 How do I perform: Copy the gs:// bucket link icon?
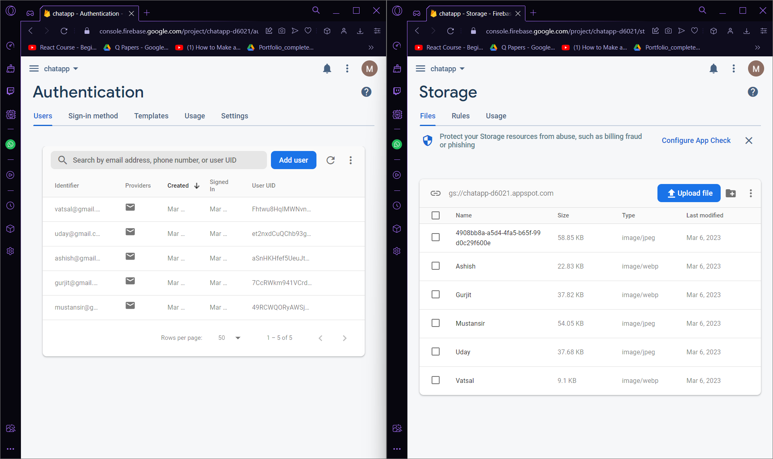pos(436,193)
